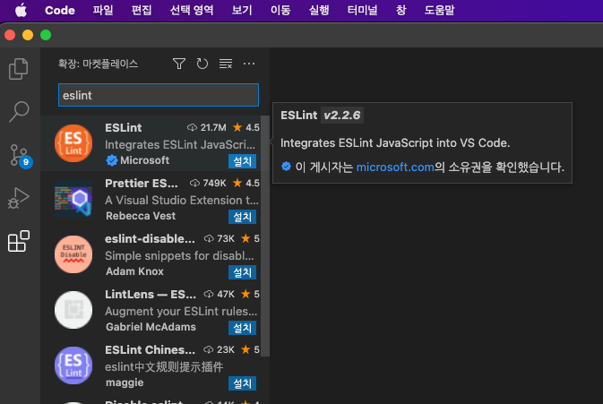Select the Extensions view icon

point(19,241)
